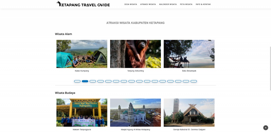Viewport: 271px width, 133px height.
Task: Select the third carousel page indicator
Action: [93, 81]
